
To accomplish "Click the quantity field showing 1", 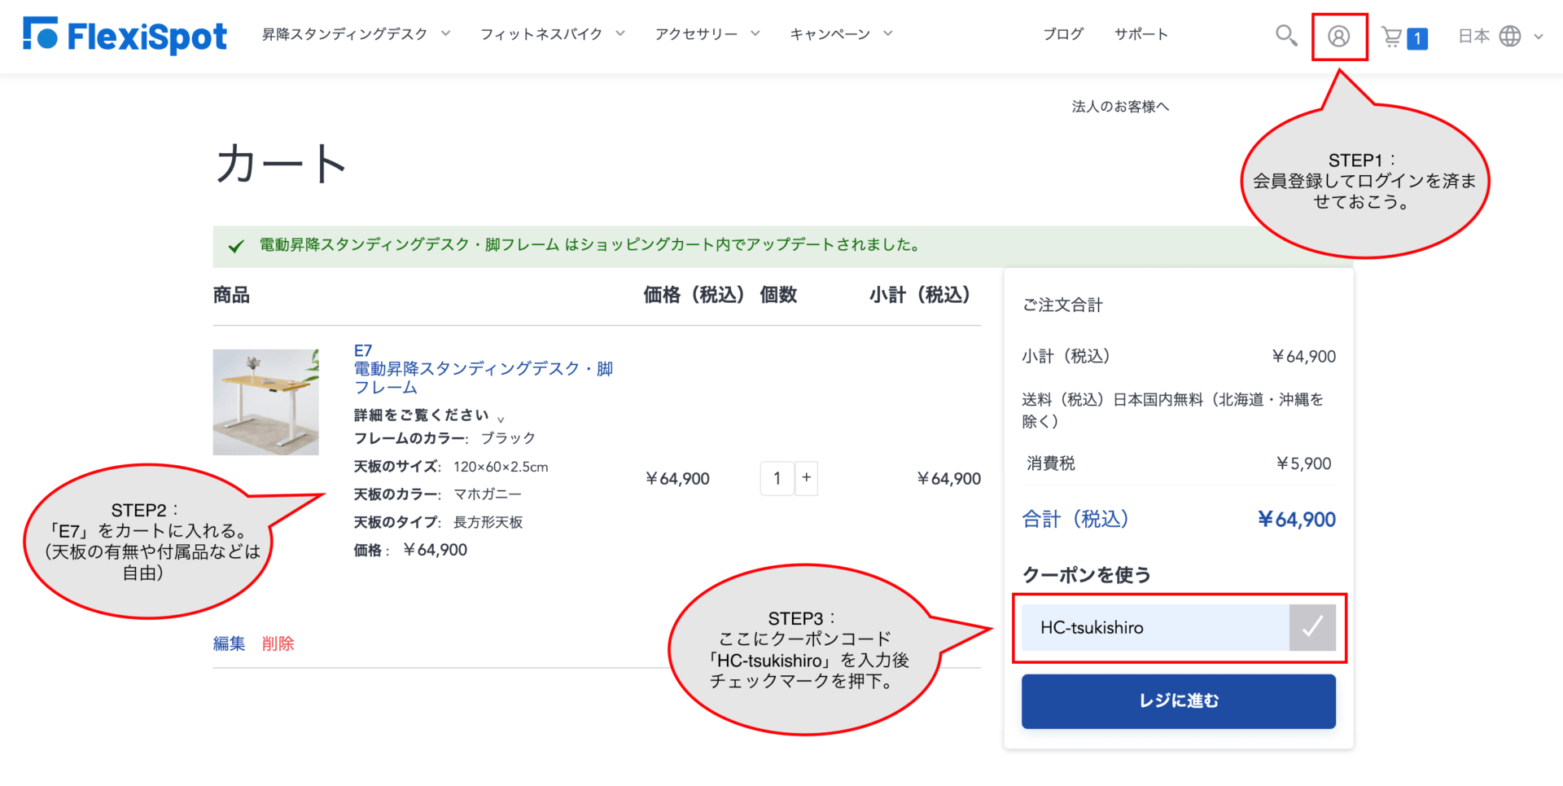I will (x=777, y=478).
